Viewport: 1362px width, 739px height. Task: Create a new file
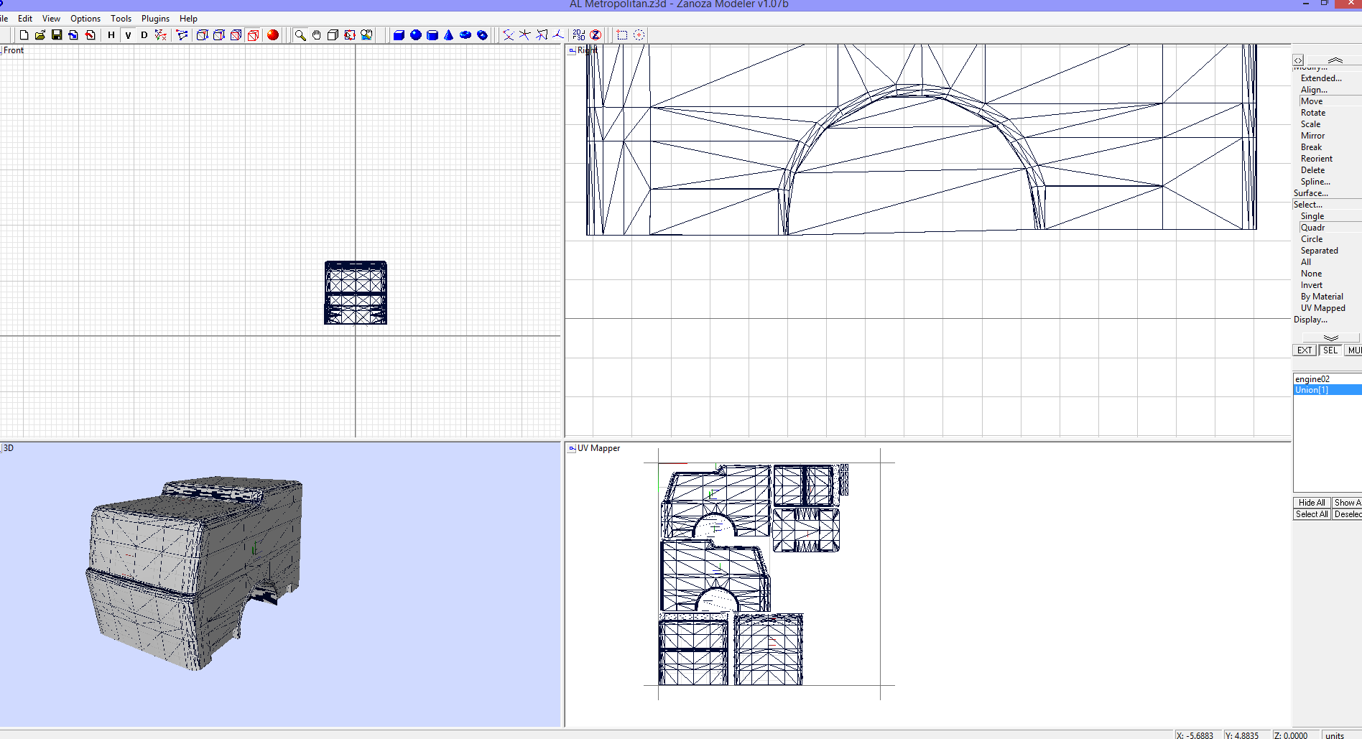click(23, 34)
